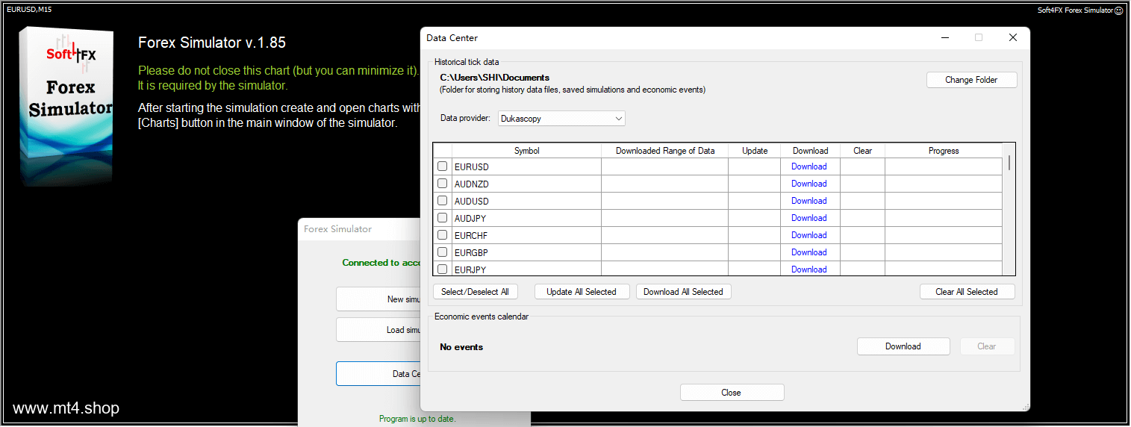Screen dimensions: 1131x427
Task: Click the No events label
Action: pos(461,347)
